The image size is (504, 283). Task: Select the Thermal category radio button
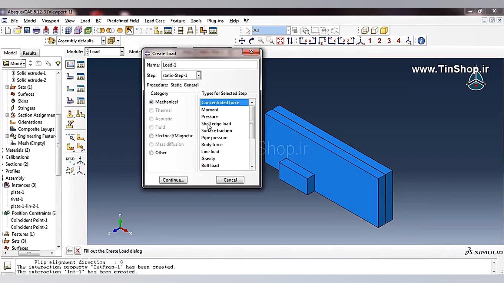[x=151, y=110]
